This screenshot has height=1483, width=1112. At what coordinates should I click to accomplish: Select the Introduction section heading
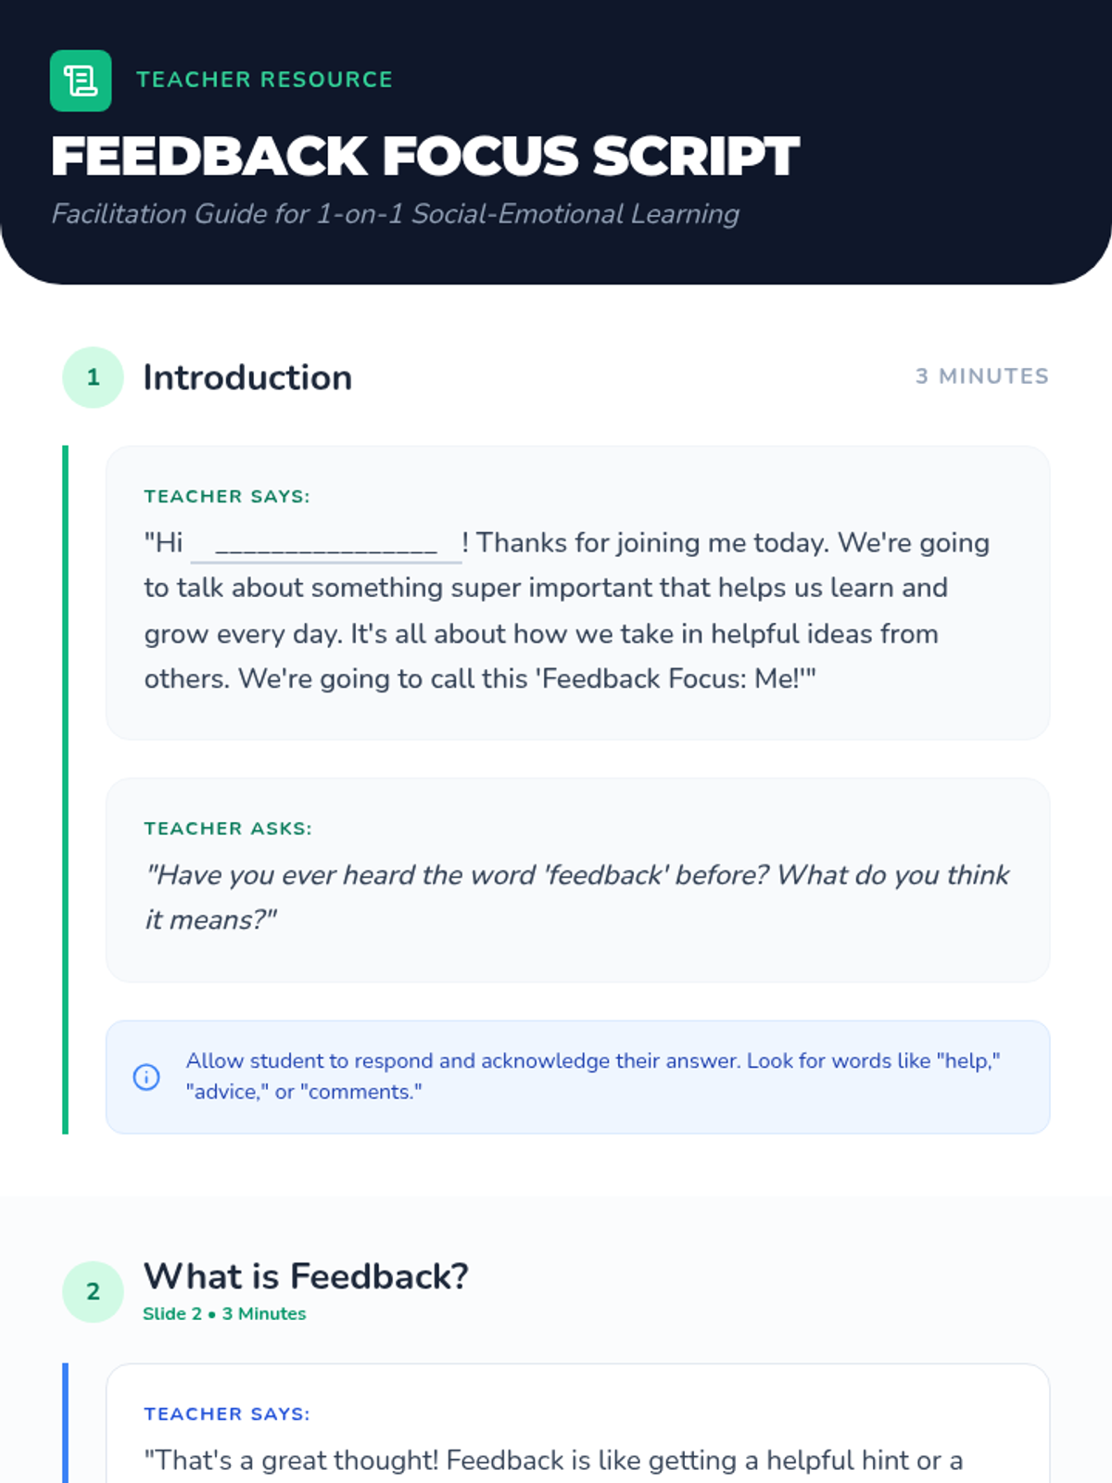247,377
